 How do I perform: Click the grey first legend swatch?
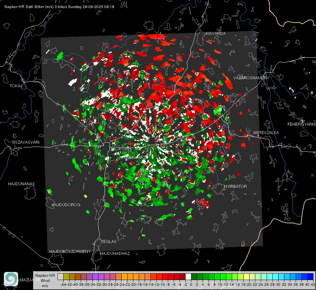pos(60,276)
